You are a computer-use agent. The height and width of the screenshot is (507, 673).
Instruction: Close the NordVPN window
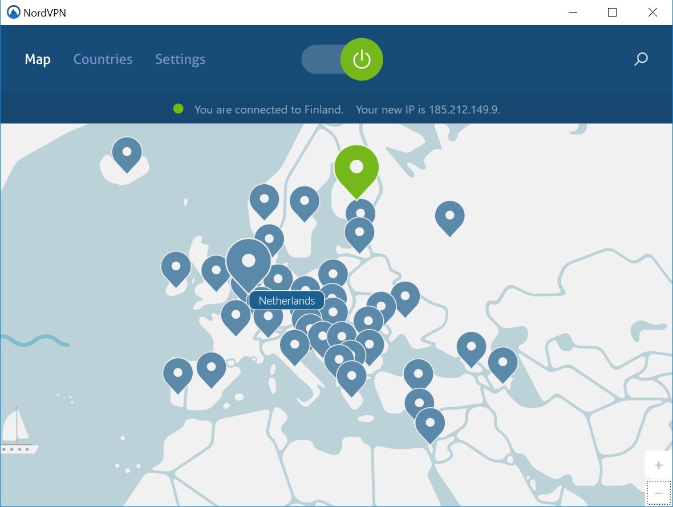pos(652,13)
